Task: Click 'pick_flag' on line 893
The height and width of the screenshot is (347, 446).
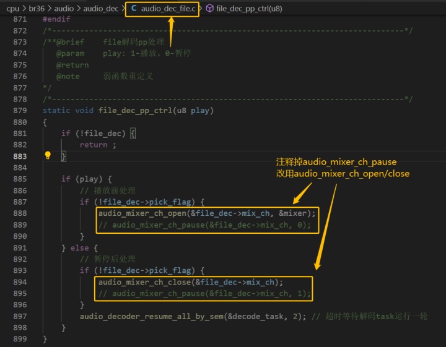Action: coord(170,270)
